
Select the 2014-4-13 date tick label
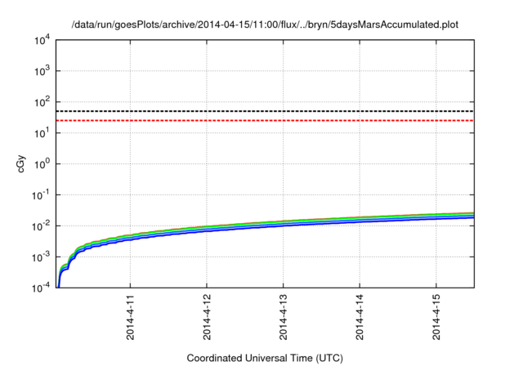coord(284,317)
